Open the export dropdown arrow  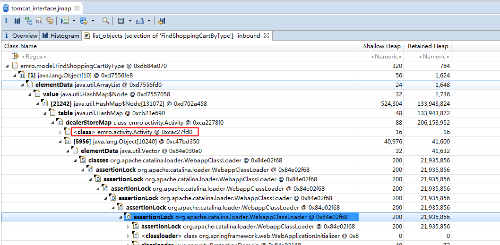click(149, 21)
